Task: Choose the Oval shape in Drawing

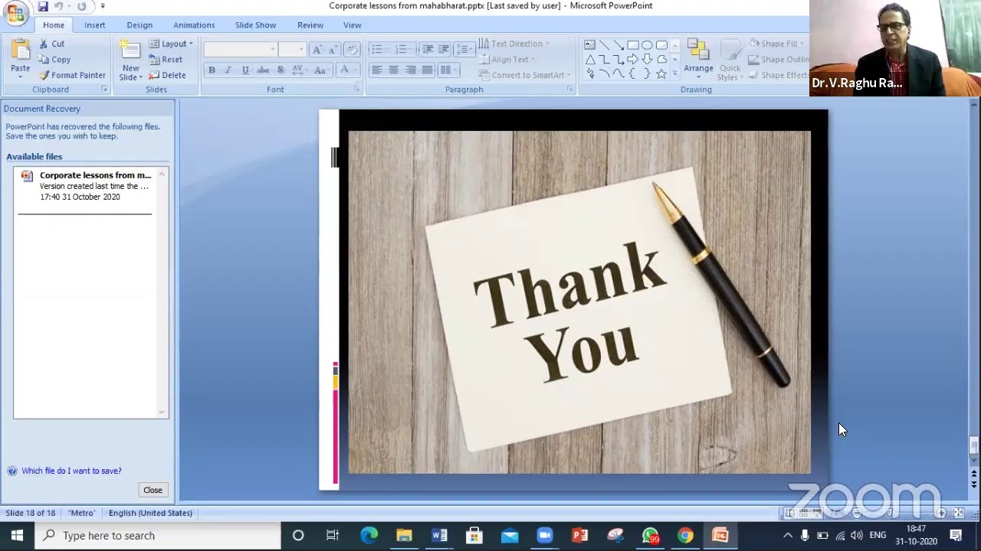Action: click(x=647, y=44)
